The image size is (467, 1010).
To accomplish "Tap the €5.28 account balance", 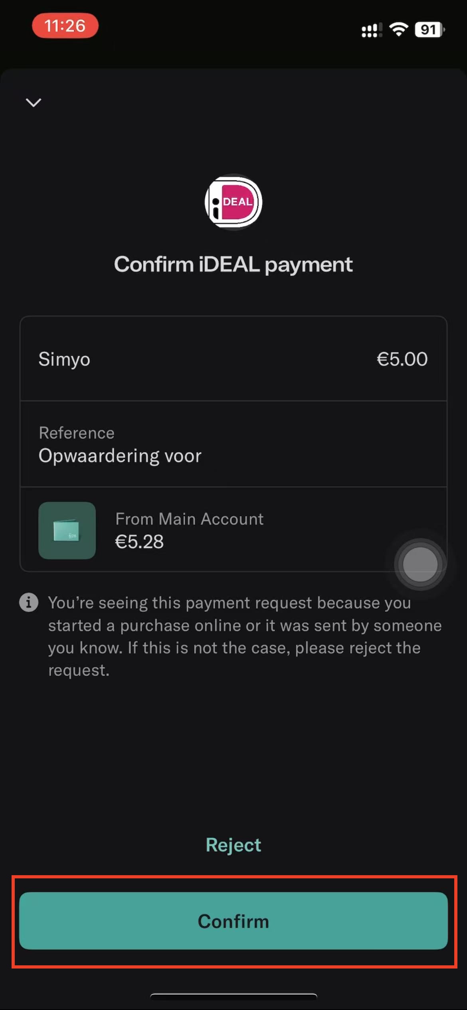I will click(139, 542).
